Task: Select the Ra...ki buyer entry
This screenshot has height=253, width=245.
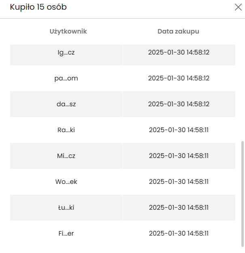Action: click(66, 130)
